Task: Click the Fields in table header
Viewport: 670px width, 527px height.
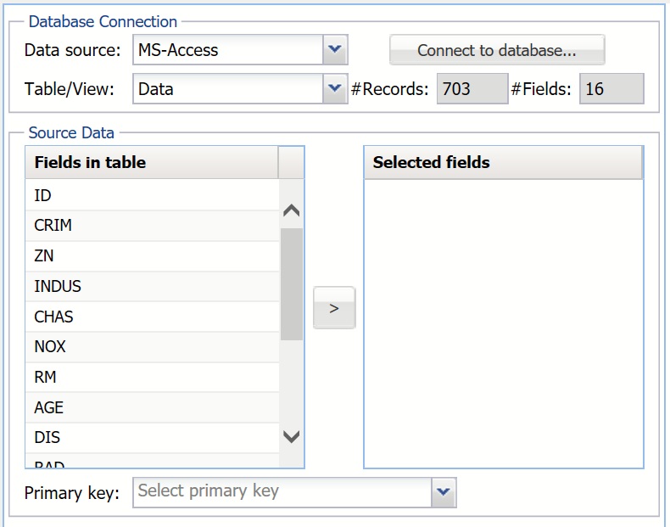Action: click(153, 162)
